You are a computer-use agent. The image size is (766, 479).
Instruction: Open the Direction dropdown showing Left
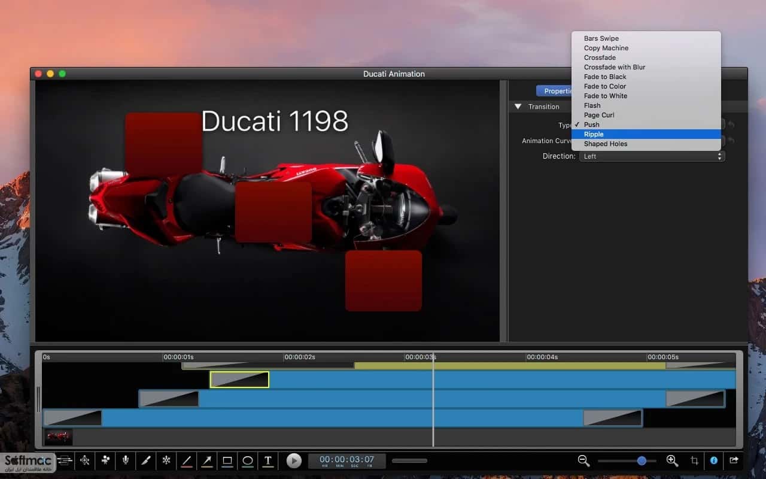652,156
